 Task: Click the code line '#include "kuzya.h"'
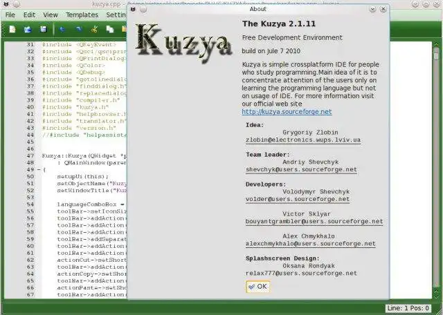(75, 107)
